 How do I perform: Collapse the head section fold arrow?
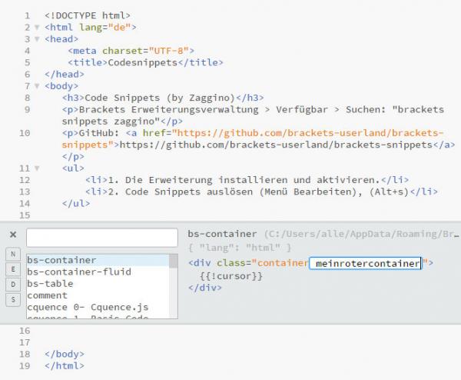pyautogui.click(x=37, y=39)
